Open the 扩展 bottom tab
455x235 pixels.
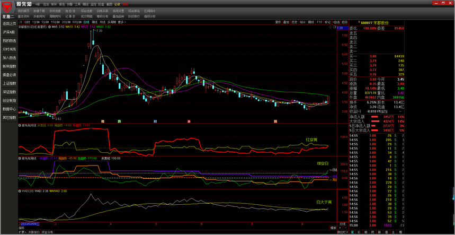[22, 232]
